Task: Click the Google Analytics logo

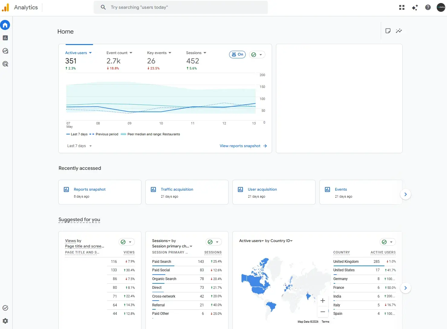Action: click(x=5, y=7)
